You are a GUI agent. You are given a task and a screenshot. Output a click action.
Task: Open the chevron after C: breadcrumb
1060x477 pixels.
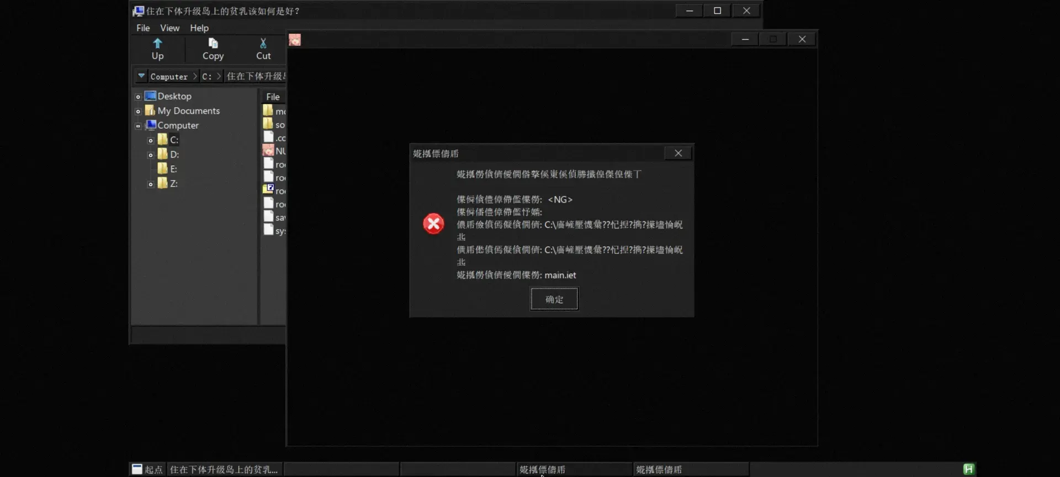click(219, 76)
